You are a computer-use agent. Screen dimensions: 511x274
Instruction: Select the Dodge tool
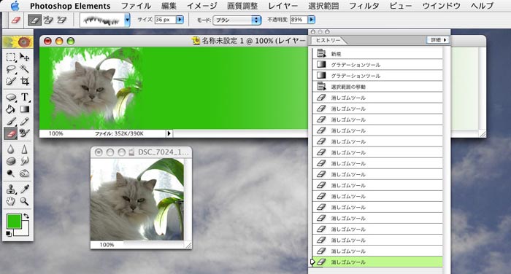pyautogui.click(x=11, y=173)
